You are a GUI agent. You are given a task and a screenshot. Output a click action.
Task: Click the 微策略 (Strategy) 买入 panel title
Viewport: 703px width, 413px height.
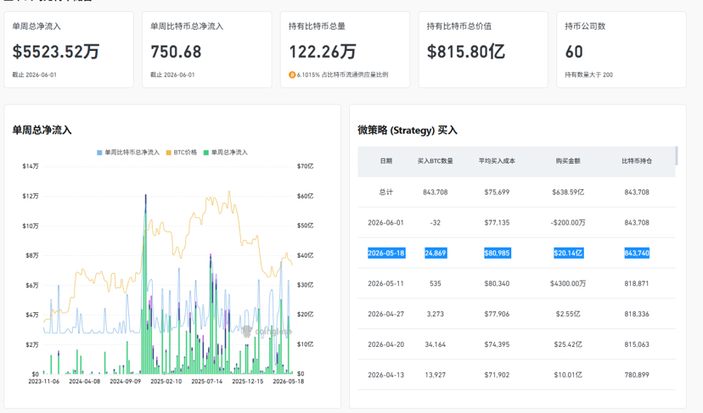click(408, 131)
